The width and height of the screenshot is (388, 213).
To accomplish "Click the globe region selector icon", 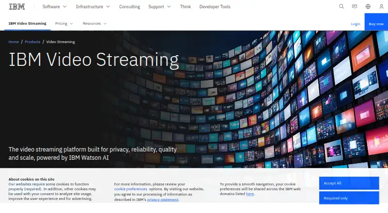I will [368, 7].
